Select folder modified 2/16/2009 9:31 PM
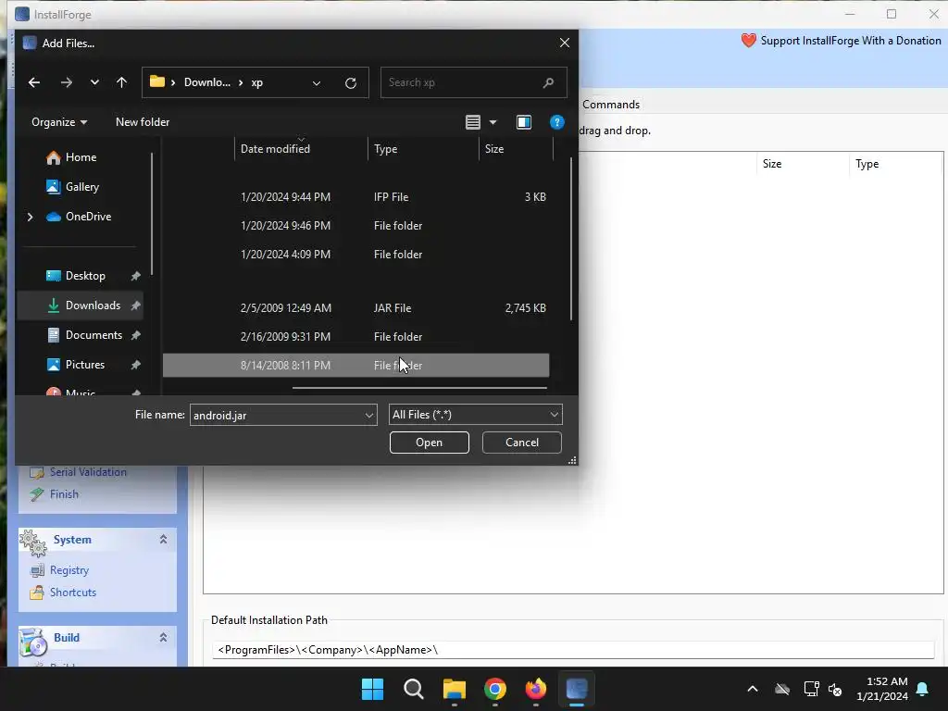Viewport: 948px width, 711px height. pos(356,337)
